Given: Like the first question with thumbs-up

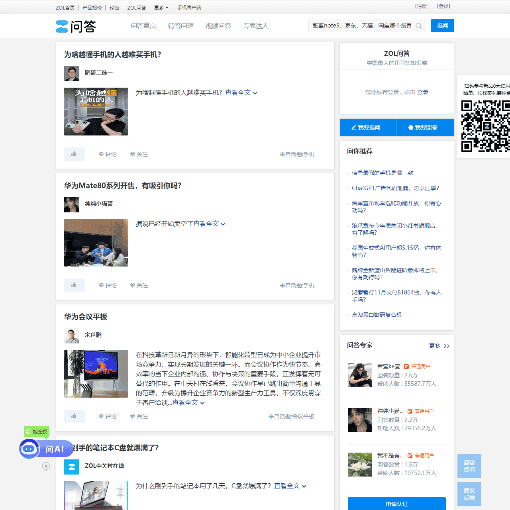Looking at the screenshot, I should point(74,154).
